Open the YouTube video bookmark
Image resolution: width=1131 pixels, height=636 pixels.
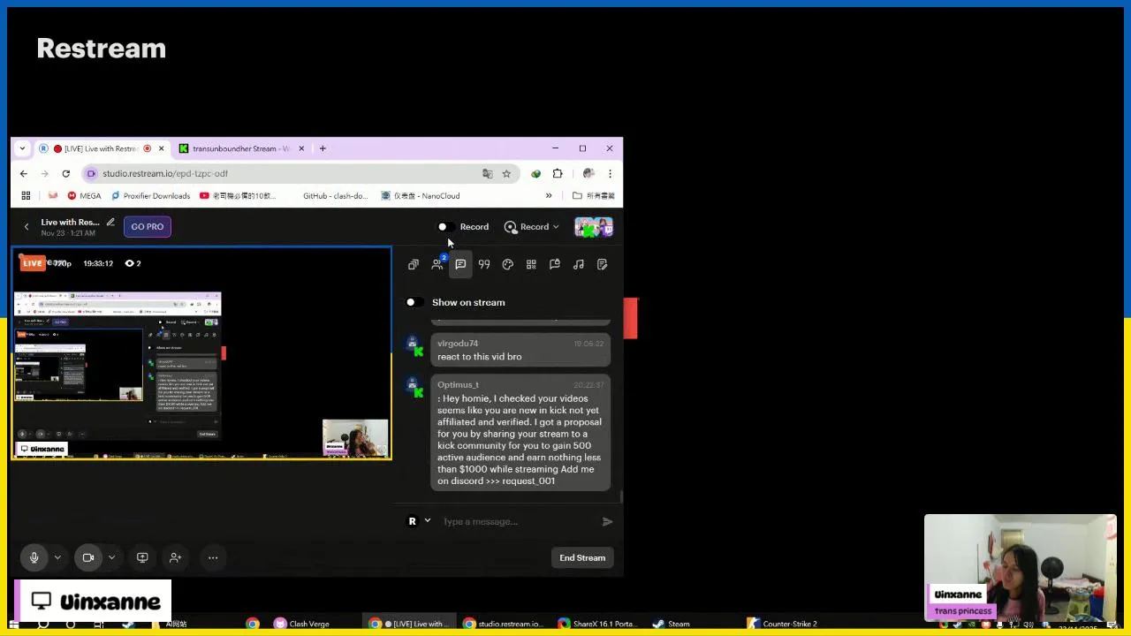pyautogui.click(x=238, y=196)
